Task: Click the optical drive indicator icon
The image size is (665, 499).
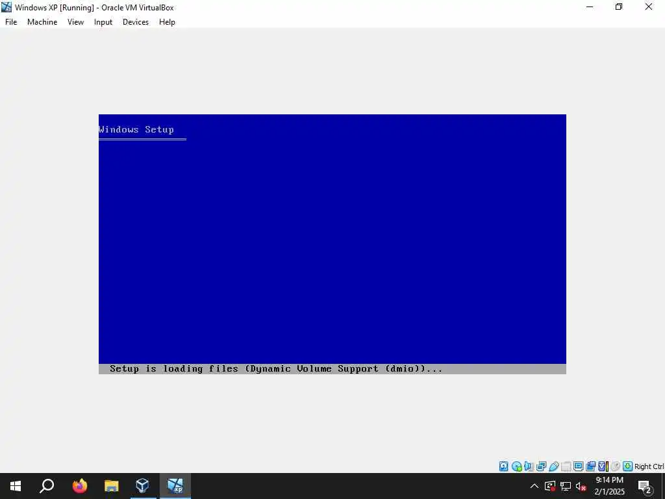Action: click(x=516, y=467)
